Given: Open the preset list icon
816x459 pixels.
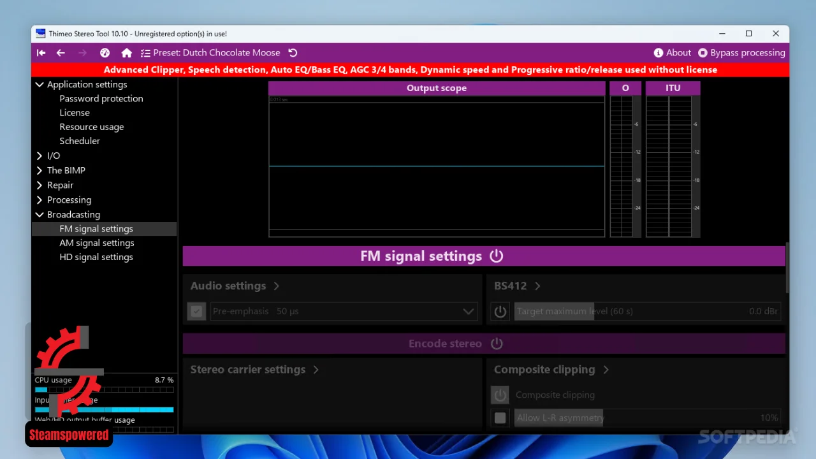Looking at the screenshot, I should (145, 53).
